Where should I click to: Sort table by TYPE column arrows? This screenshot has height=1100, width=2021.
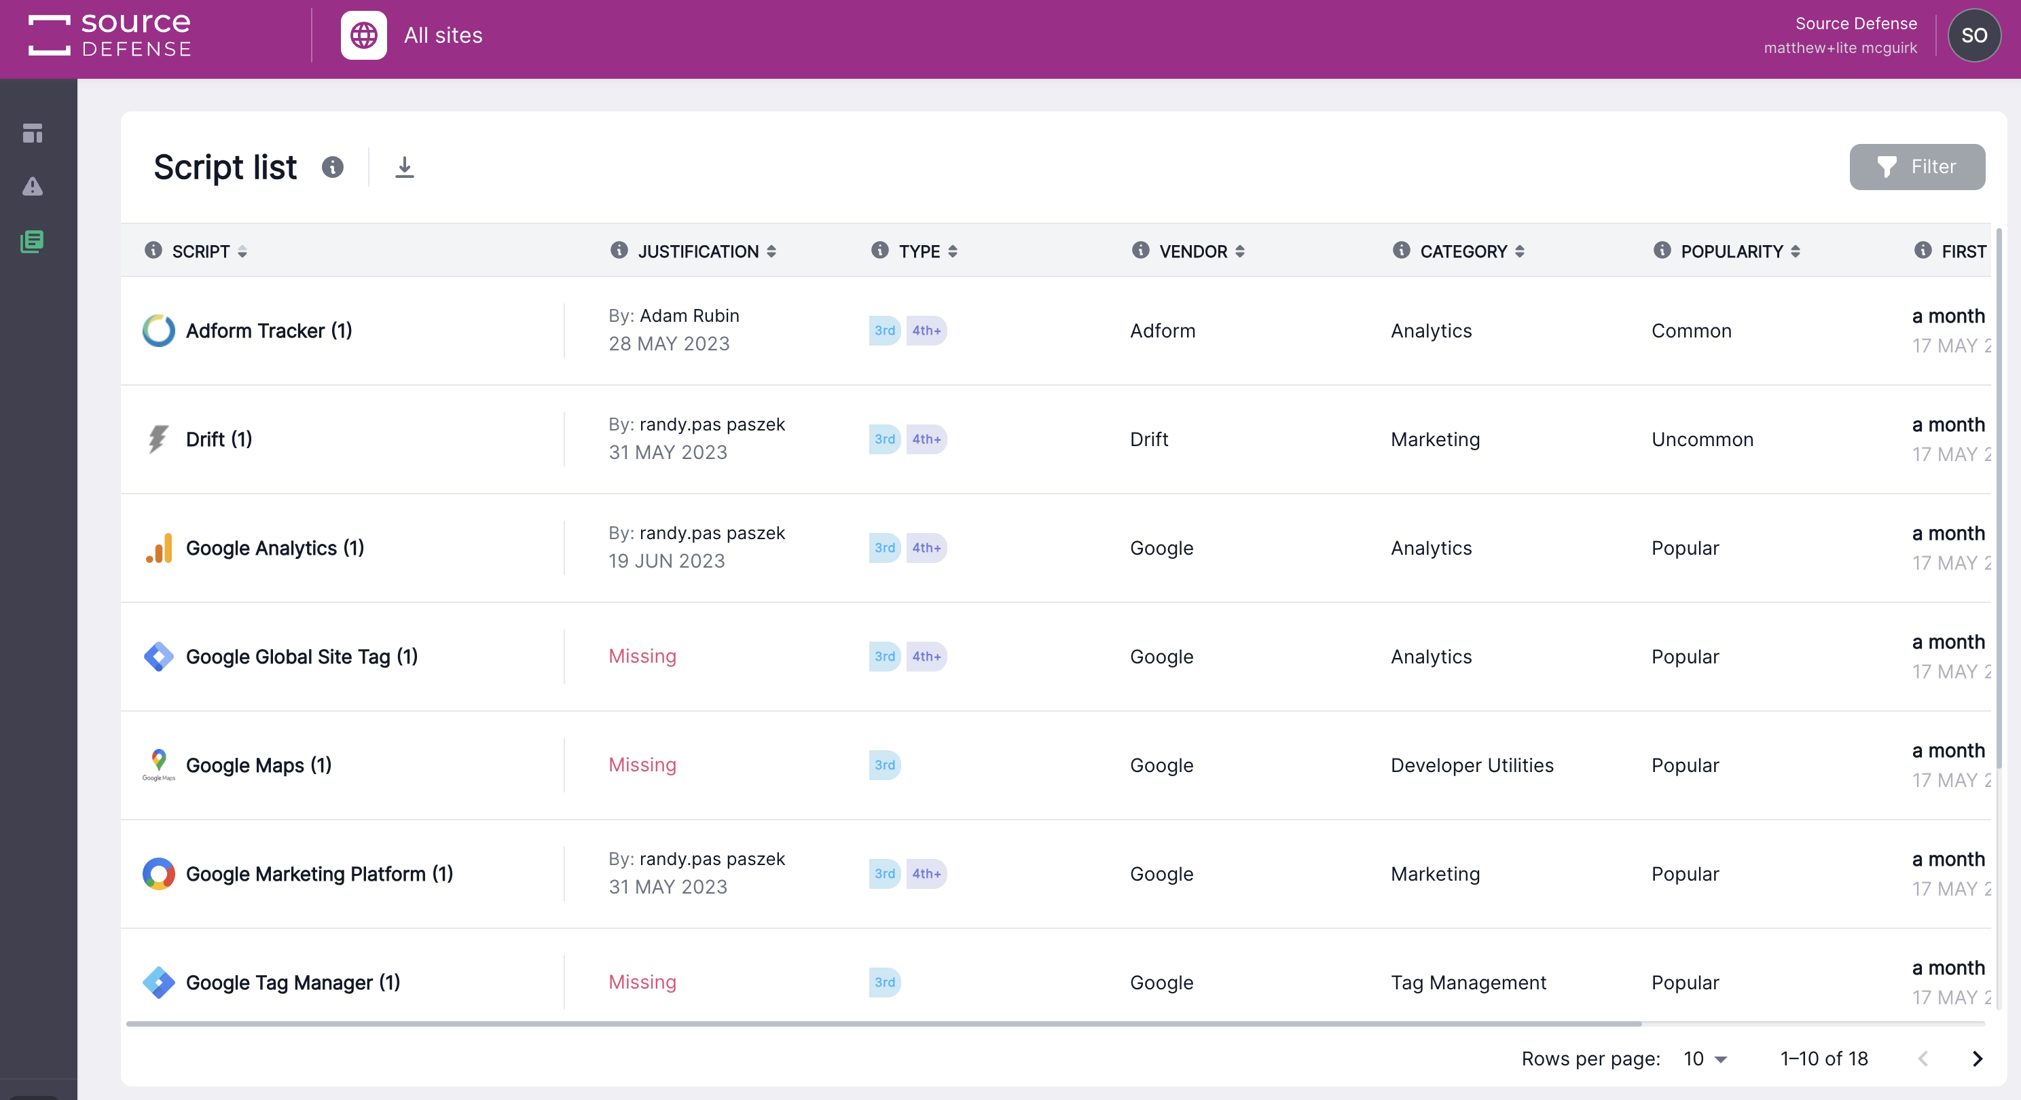point(953,251)
